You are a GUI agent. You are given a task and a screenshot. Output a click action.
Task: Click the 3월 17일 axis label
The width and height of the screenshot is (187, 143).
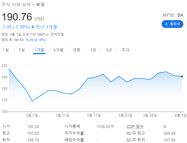click(94, 115)
